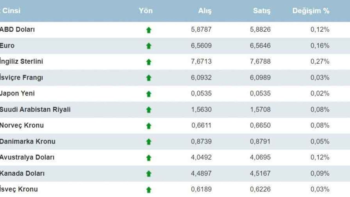The image size is (350, 197).
Task: Click the green up arrow for ABD Doları
Action: pyautogui.click(x=149, y=30)
